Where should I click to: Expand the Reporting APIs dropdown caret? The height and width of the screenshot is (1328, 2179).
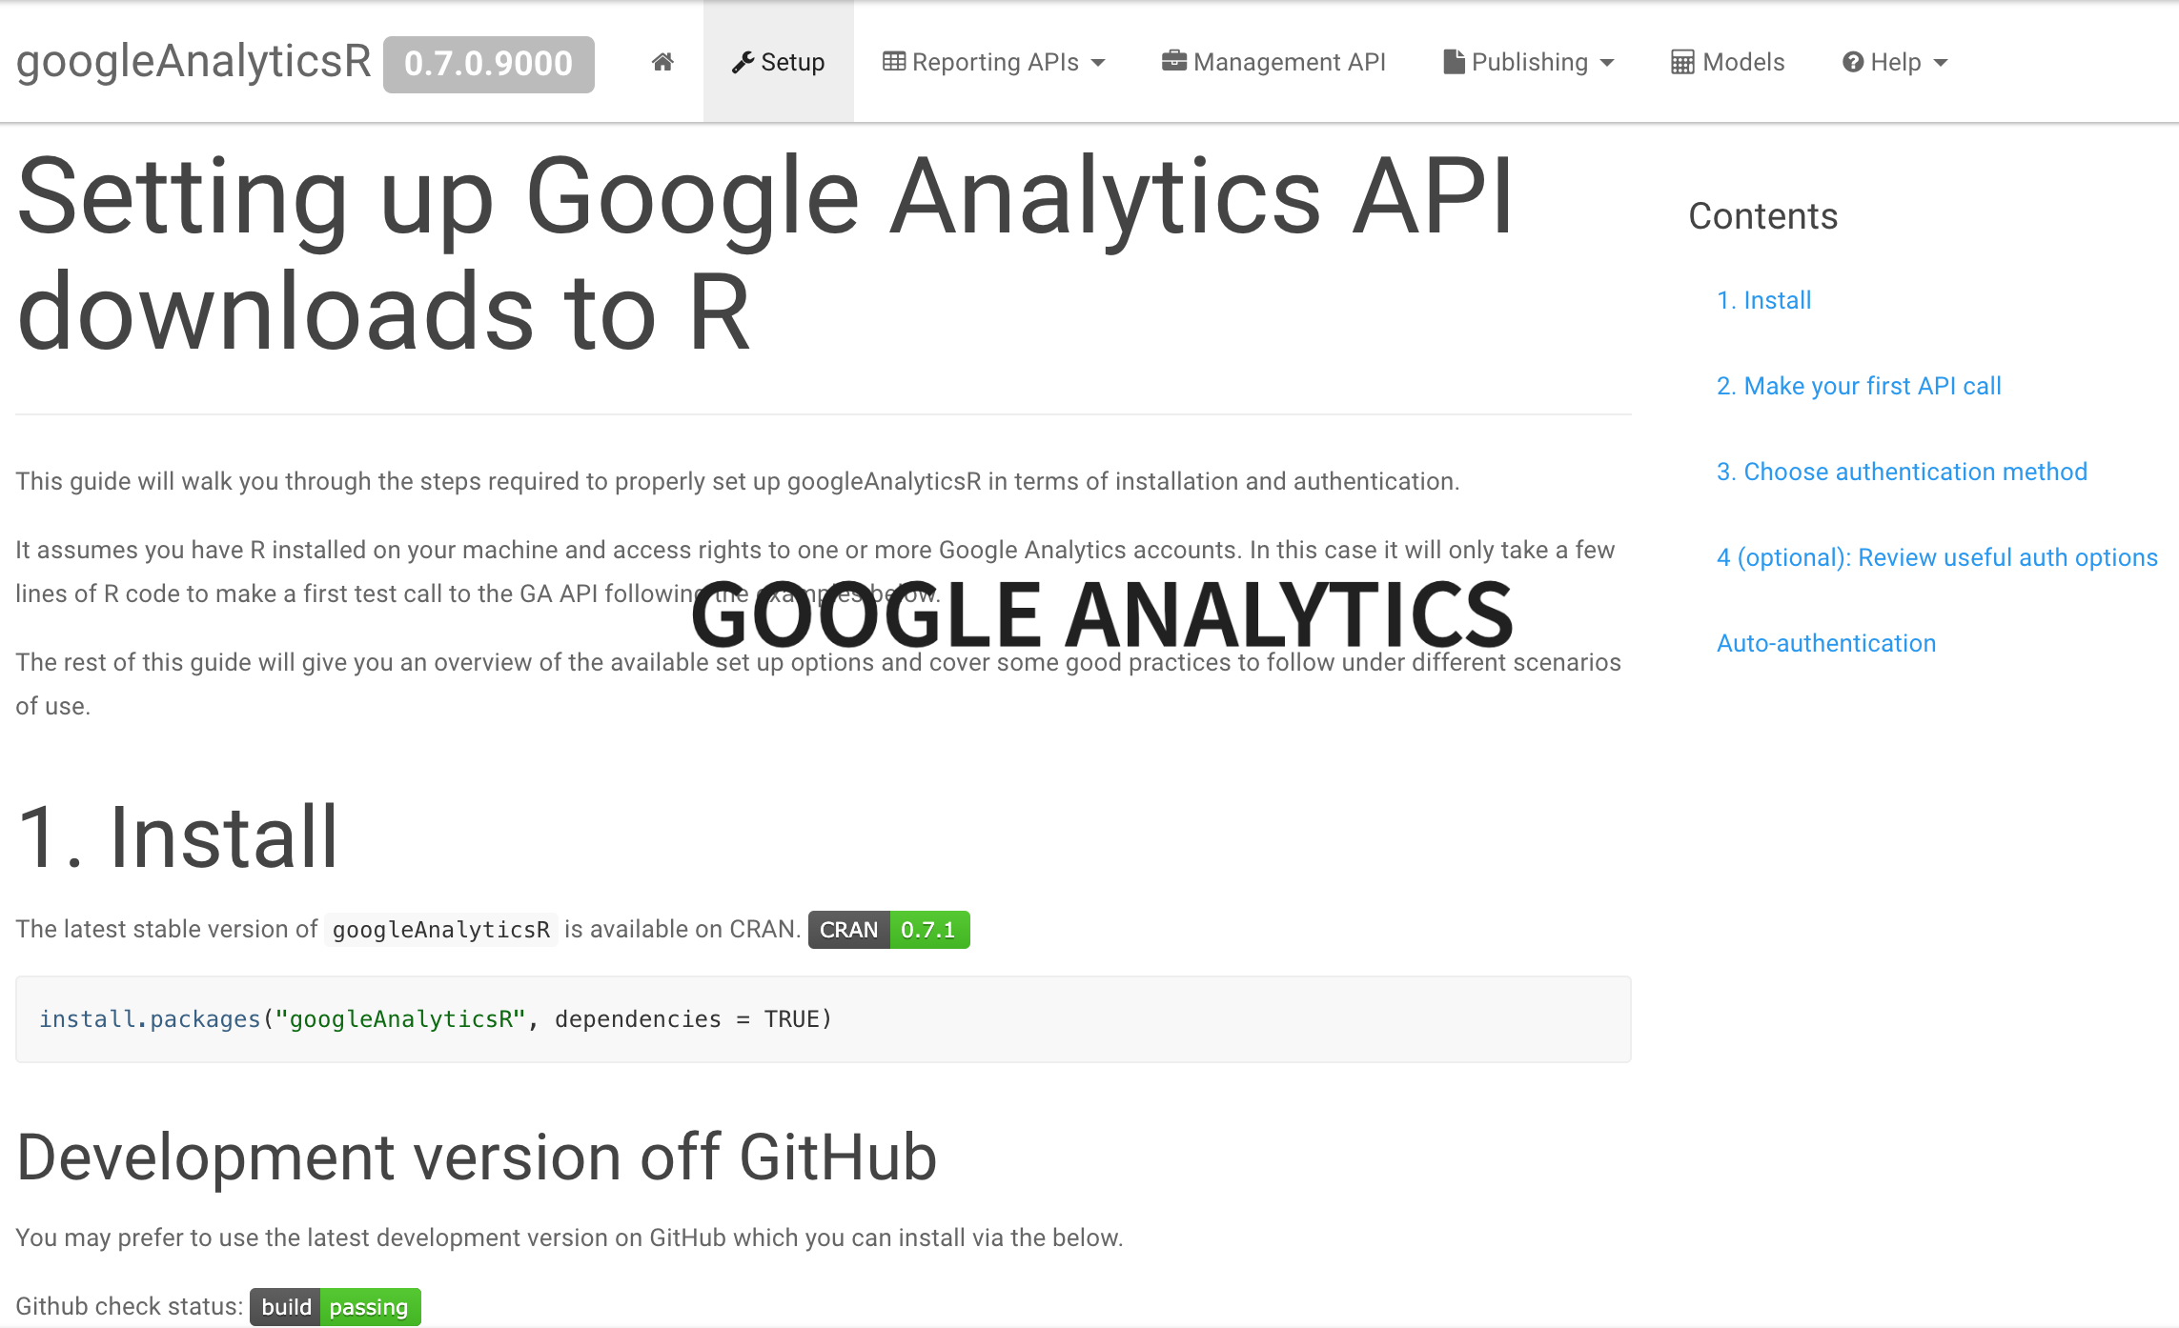[x=1098, y=63]
